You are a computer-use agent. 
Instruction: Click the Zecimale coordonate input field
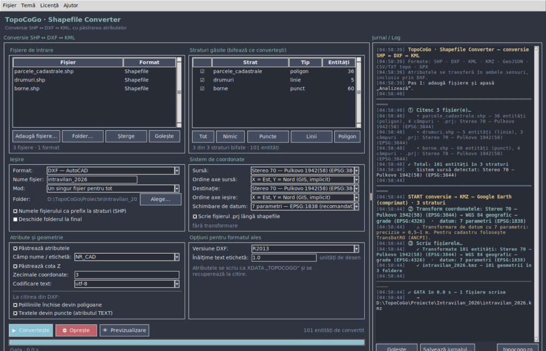point(127,274)
